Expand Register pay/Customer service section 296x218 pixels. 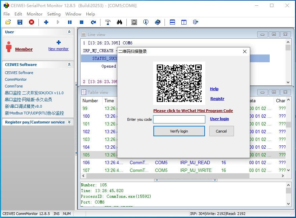tap(69, 122)
